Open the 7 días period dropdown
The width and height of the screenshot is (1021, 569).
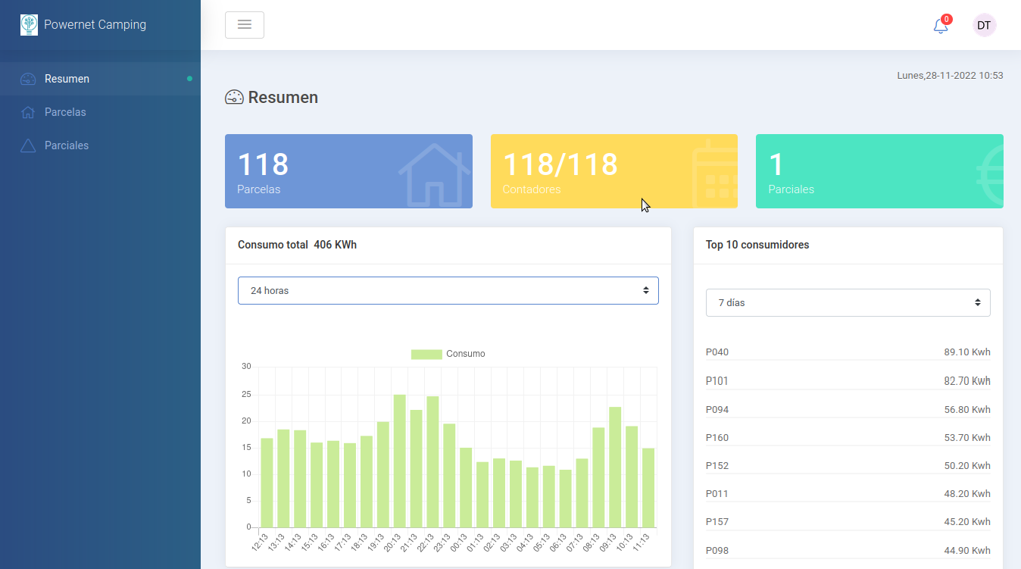848,302
